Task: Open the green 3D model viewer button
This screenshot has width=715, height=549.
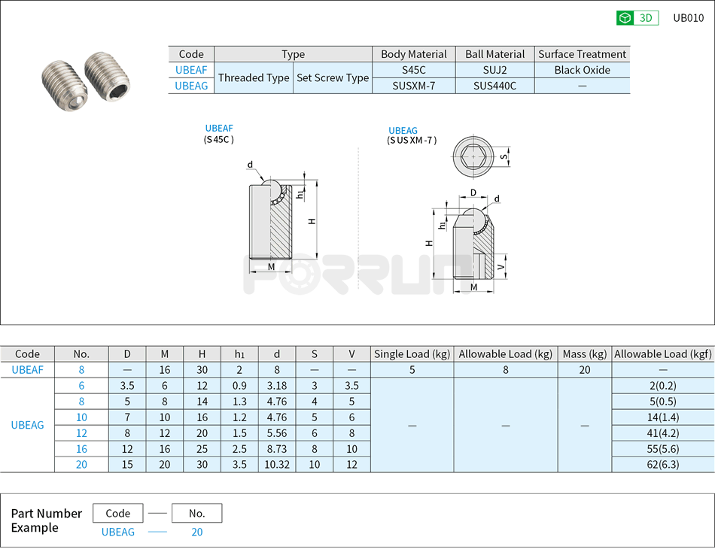Action: coord(637,18)
